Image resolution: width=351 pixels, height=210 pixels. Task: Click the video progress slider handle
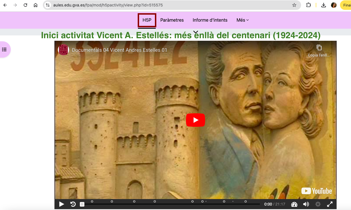click(x=82, y=204)
